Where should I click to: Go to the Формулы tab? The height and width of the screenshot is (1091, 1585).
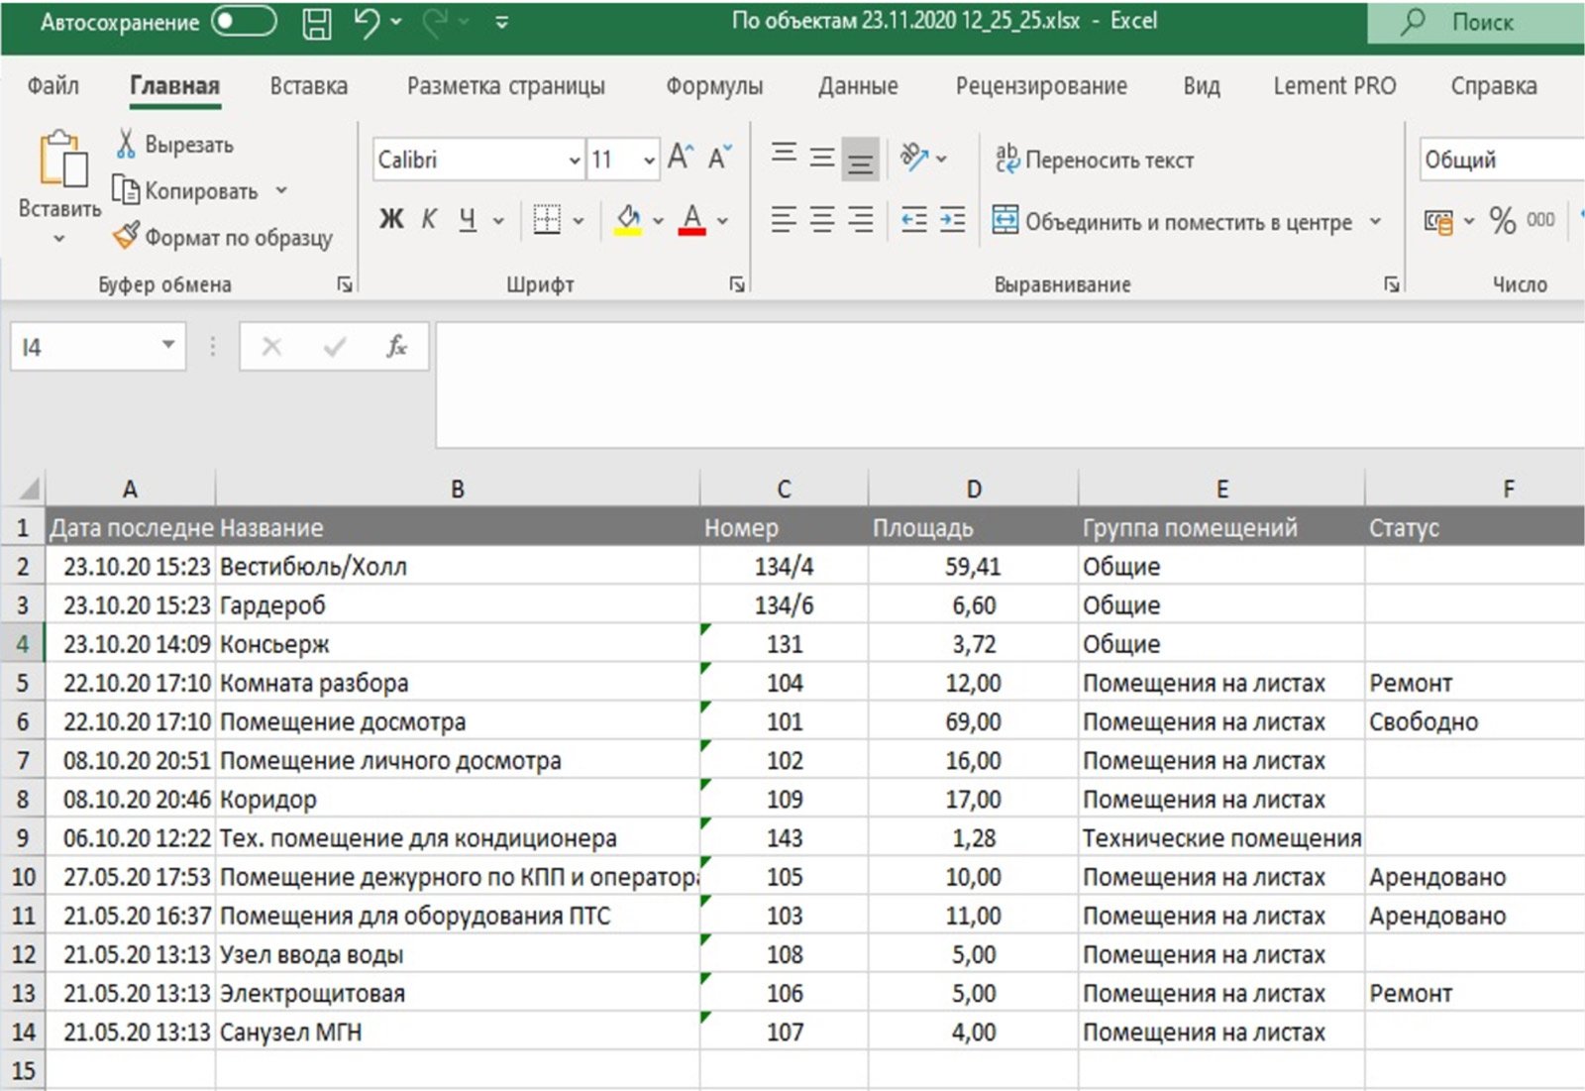point(714,86)
